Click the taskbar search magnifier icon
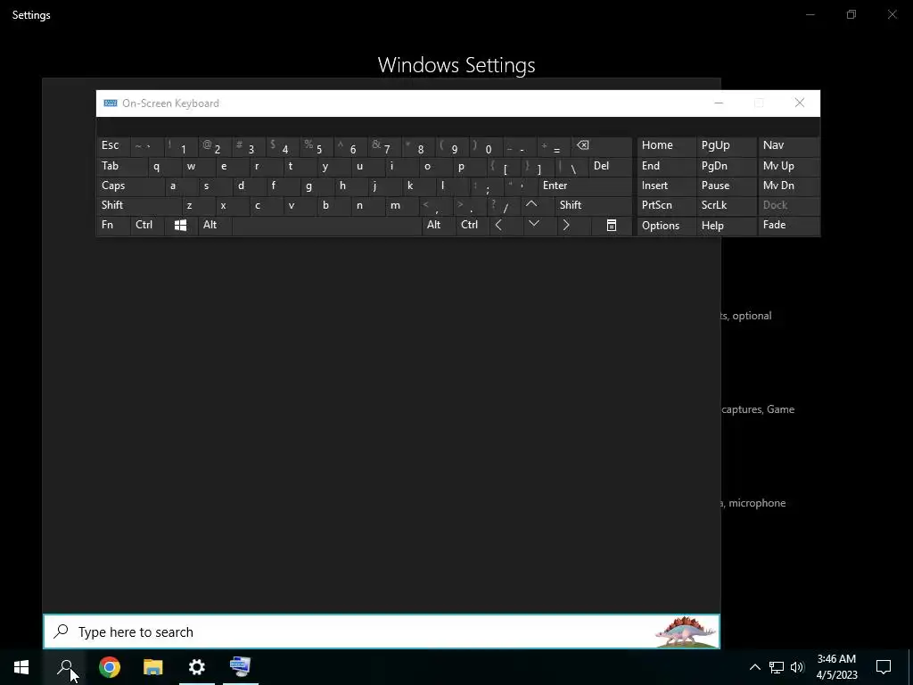Image resolution: width=913 pixels, height=685 pixels. pos(65,667)
